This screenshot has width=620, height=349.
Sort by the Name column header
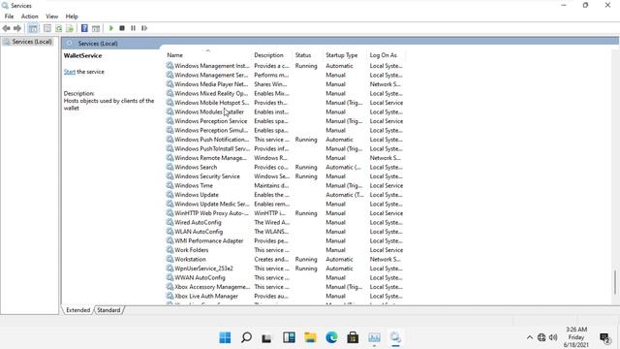click(x=207, y=55)
